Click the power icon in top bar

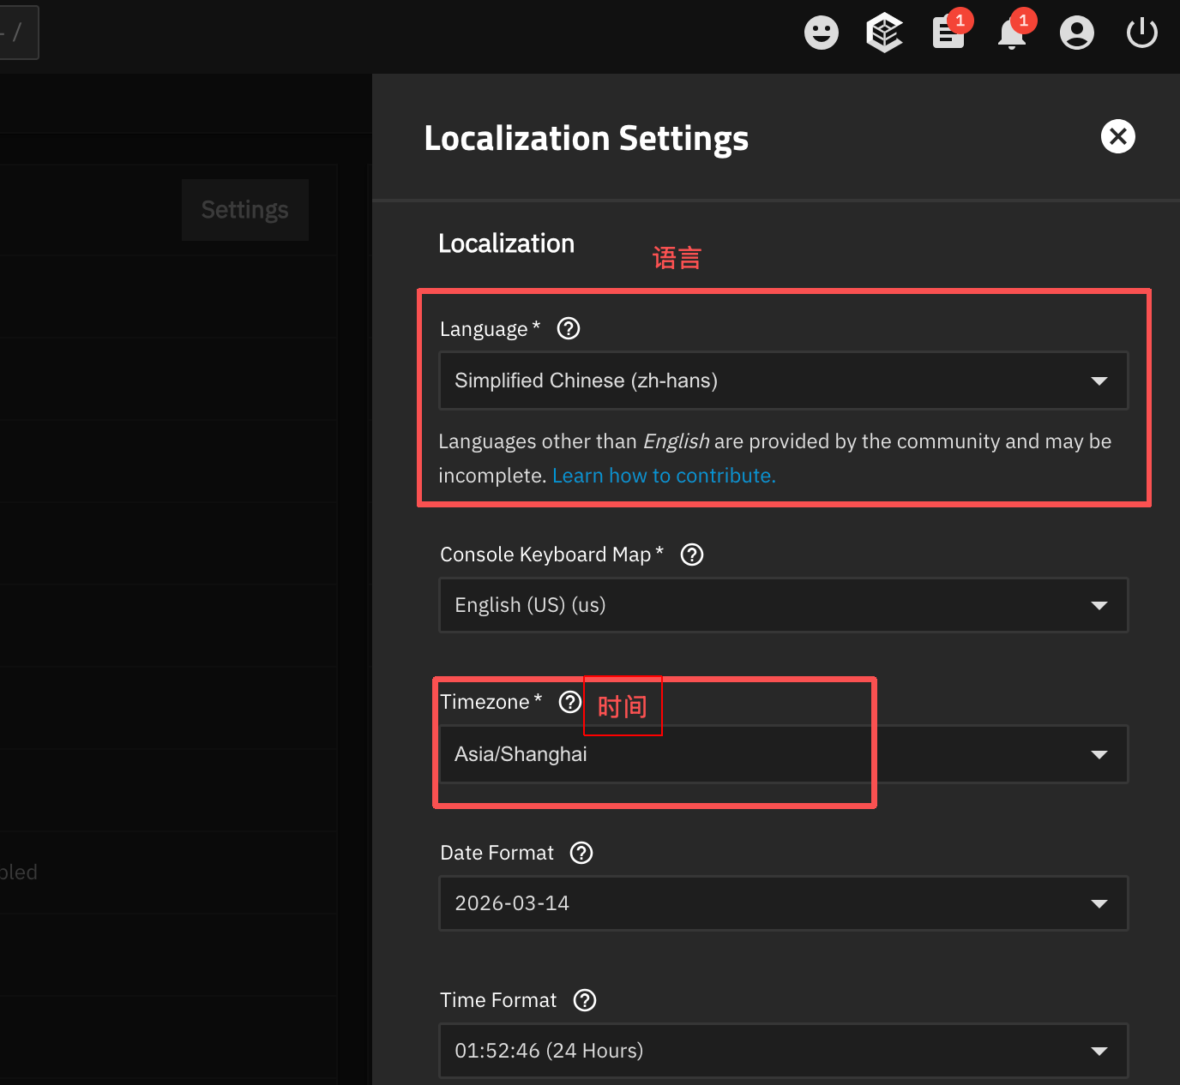[x=1141, y=33]
